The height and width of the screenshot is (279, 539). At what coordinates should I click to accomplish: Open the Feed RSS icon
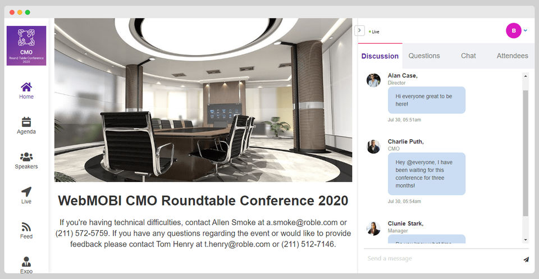26,227
